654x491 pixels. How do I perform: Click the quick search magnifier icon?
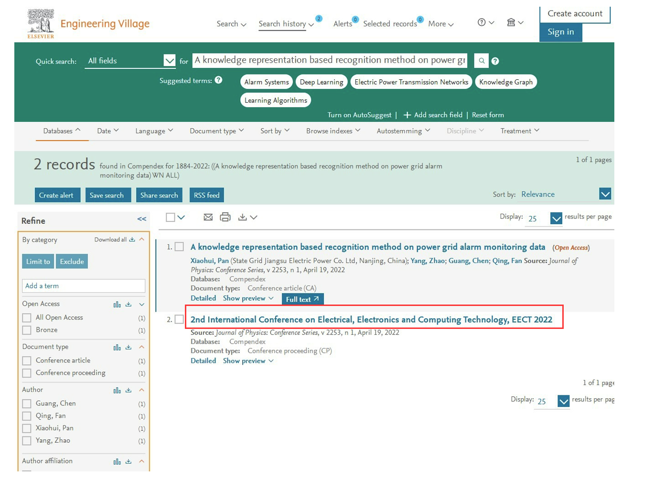[x=482, y=61]
